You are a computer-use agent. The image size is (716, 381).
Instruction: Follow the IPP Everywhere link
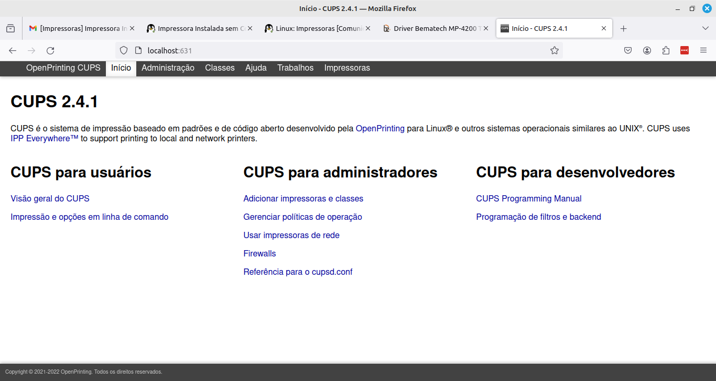point(45,139)
